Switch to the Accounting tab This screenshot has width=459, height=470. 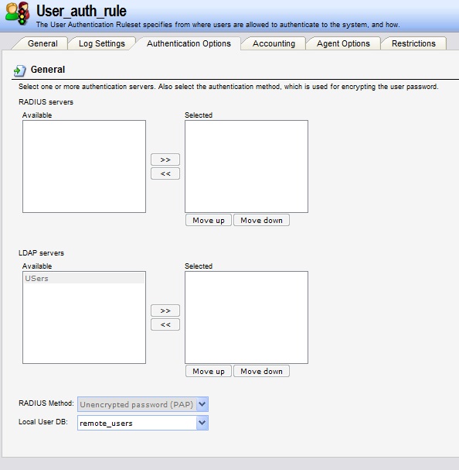pos(274,43)
